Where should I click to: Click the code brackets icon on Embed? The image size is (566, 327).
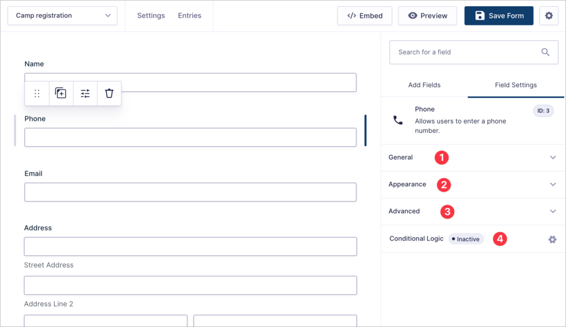click(x=352, y=15)
